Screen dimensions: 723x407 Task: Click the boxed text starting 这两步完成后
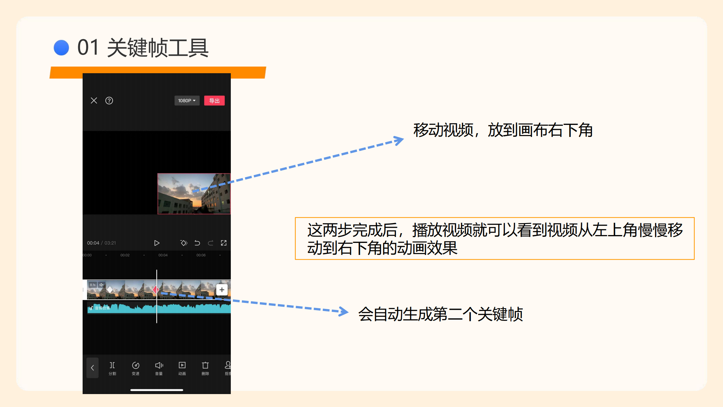[x=495, y=239]
